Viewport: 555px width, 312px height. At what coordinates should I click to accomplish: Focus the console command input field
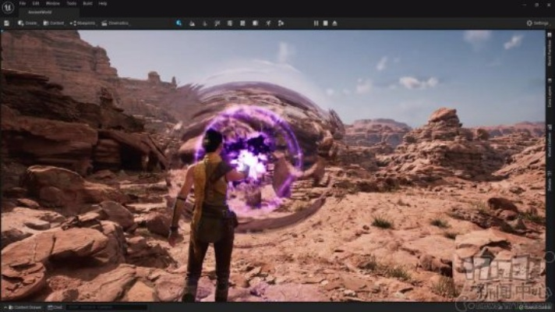106,307
